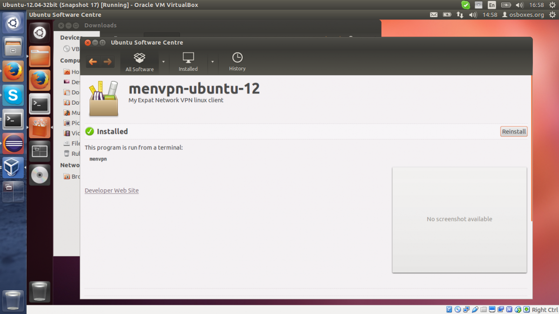Viewport: 559px width, 314px height.
Task: Click VirtualBox shared folders status icon
Action: [x=484, y=309]
